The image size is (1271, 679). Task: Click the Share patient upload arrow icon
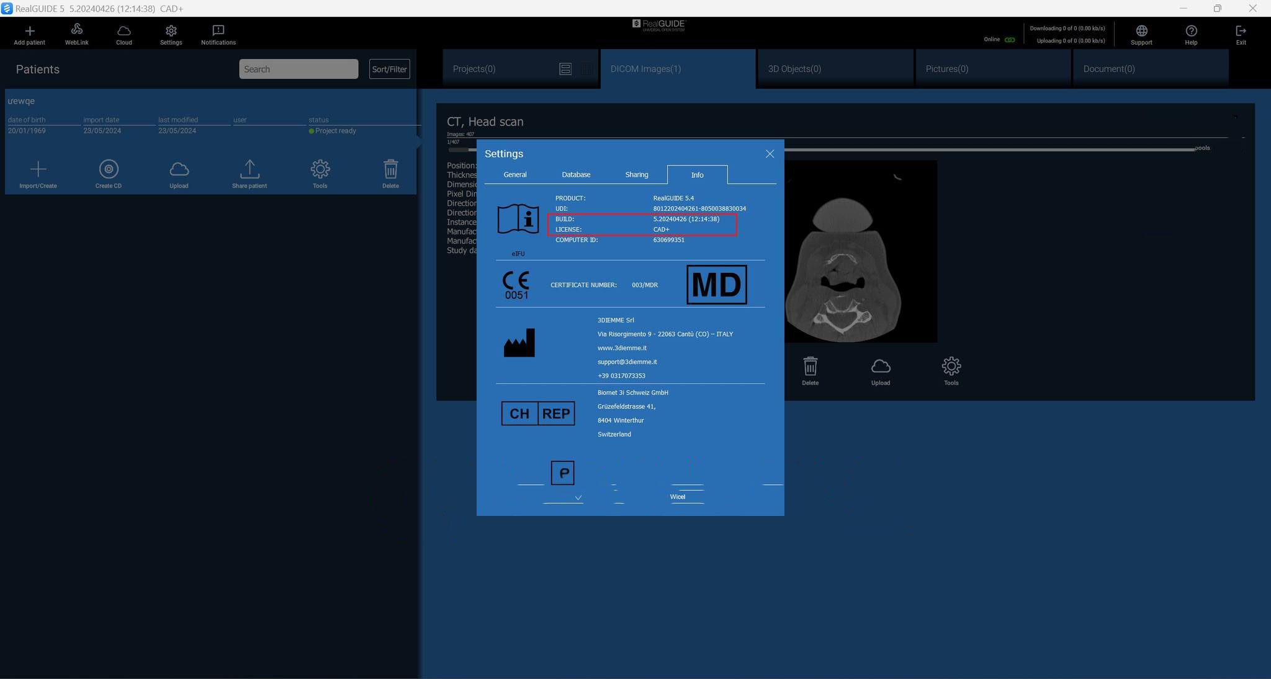click(249, 169)
